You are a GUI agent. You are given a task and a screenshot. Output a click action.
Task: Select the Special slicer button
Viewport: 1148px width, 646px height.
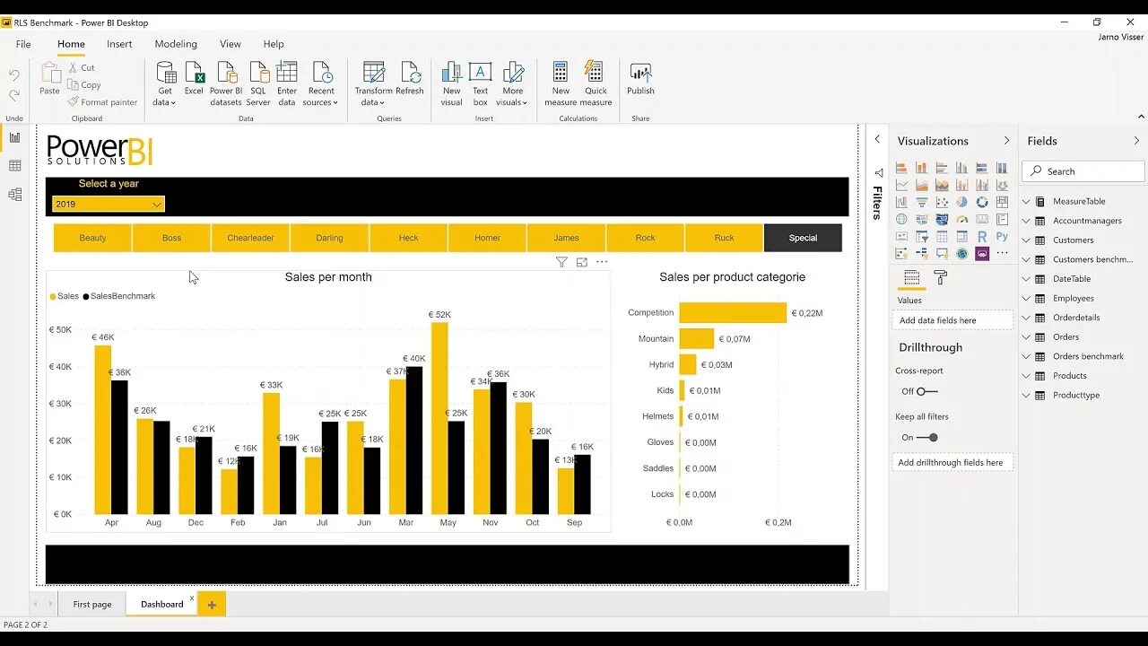(803, 238)
